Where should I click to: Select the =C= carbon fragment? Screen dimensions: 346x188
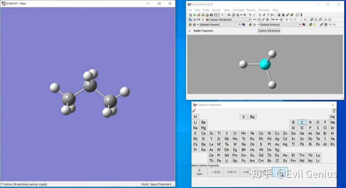(232, 172)
